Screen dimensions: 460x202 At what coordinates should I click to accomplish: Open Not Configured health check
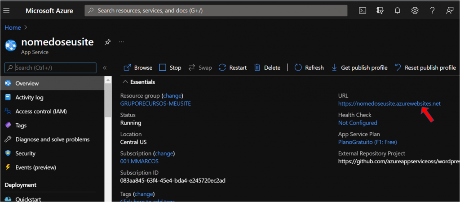(358, 123)
